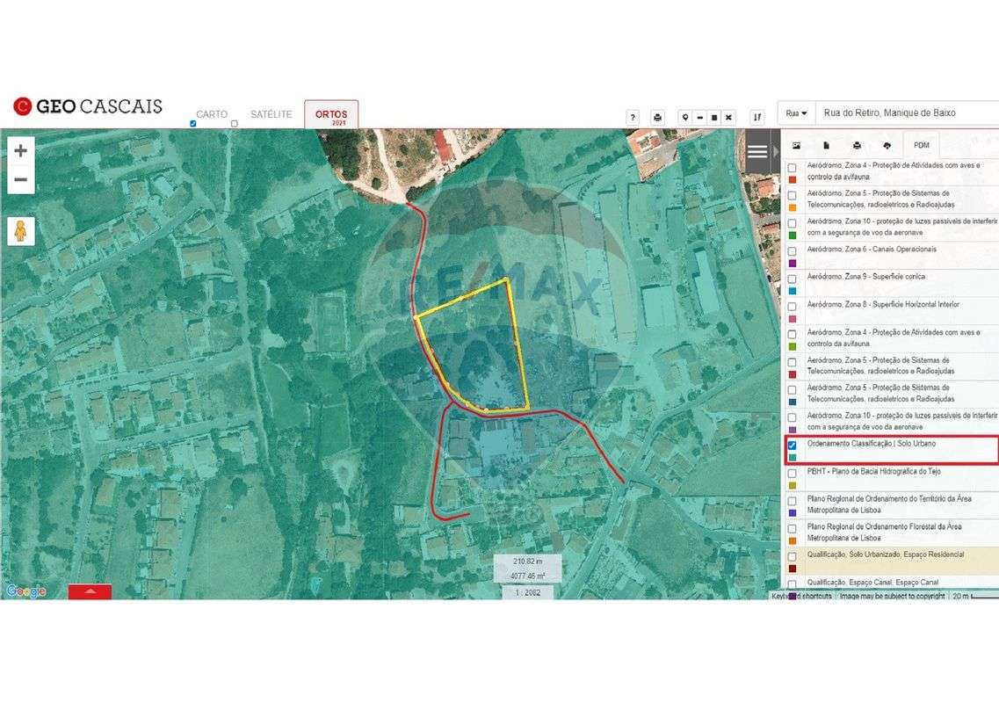Screen dimensions: 999x703
Task: Enable Aeródromo Zona 8 Superfície Horizontal Interior layer
Action: tap(792, 307)
